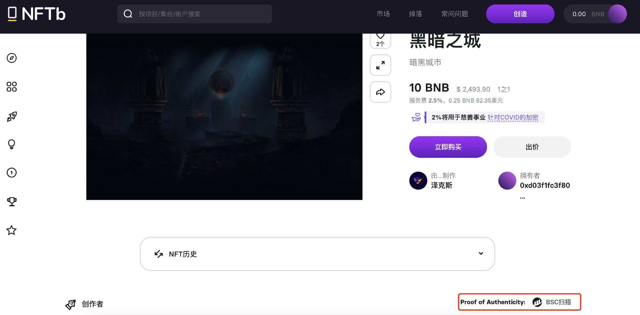Click the 立即购买 button
Image resolution: width=640 pixels, height=315 pixels.
click(448, 147)
